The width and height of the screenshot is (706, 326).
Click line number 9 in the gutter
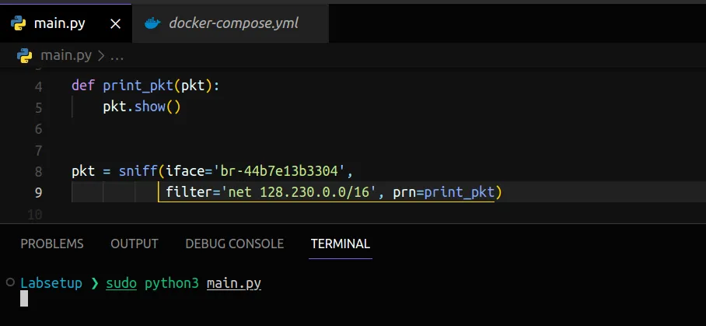point(38,192)
